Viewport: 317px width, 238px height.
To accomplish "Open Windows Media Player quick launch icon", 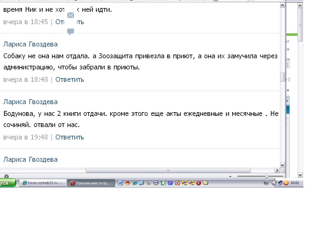I will pyautogui.click(x=156, y=183).
